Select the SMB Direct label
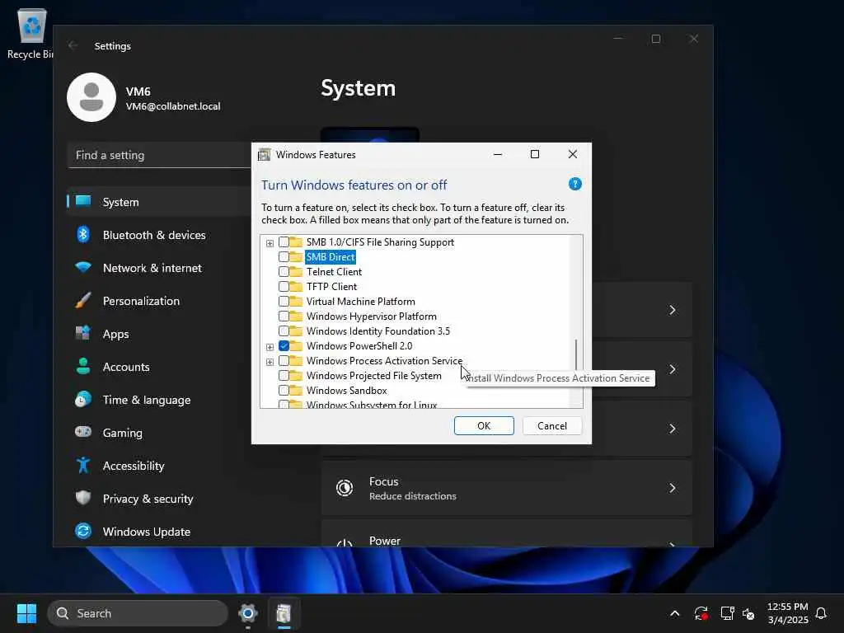 click(x=331, y=257)
